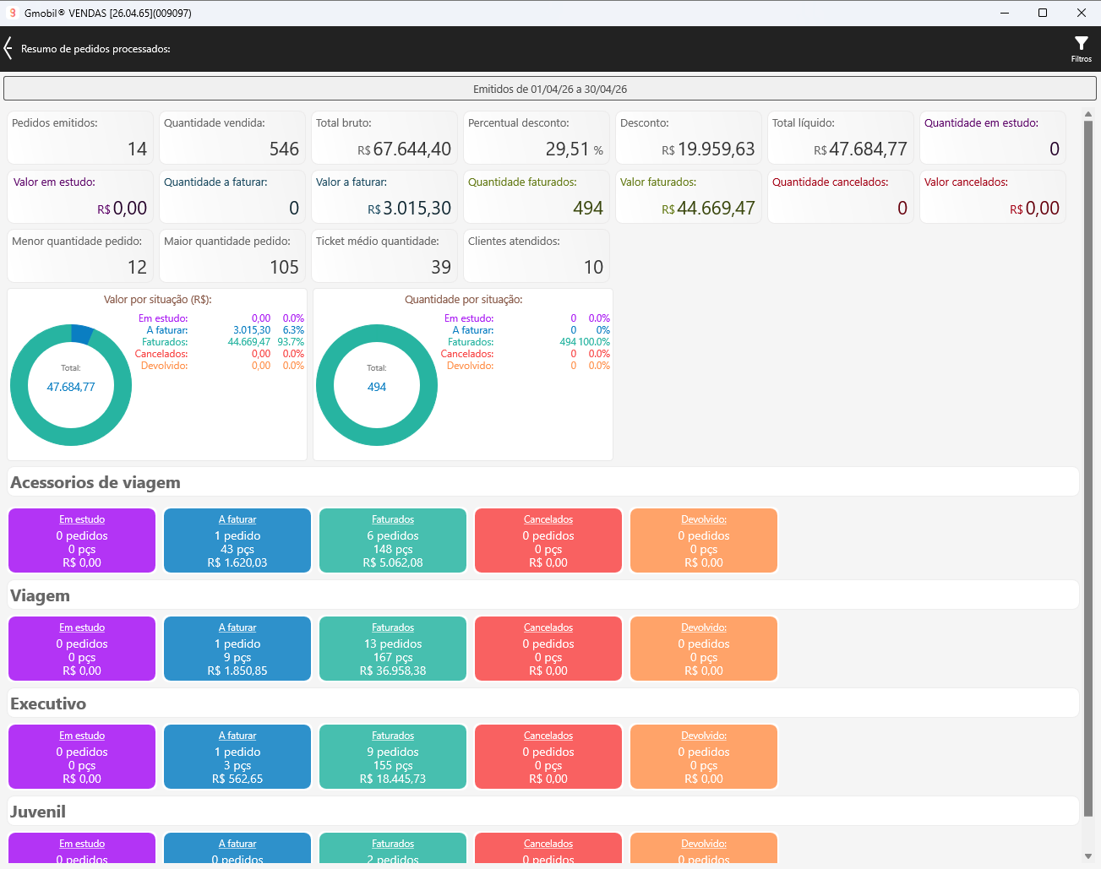Click the Maior quantidade pedido 105 card
1101x869 pixels.
pos(232,256)
